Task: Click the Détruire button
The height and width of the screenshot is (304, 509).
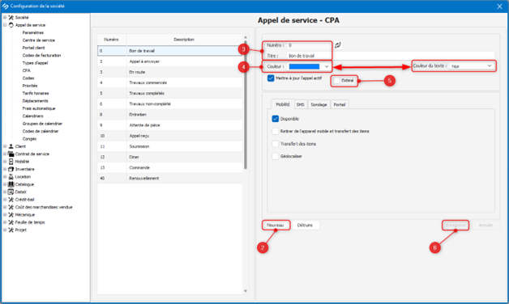Action: pos(305,225)
